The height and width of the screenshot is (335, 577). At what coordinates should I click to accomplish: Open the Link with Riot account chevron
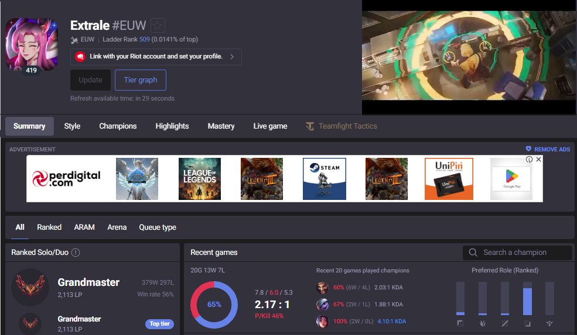(232, 57)
